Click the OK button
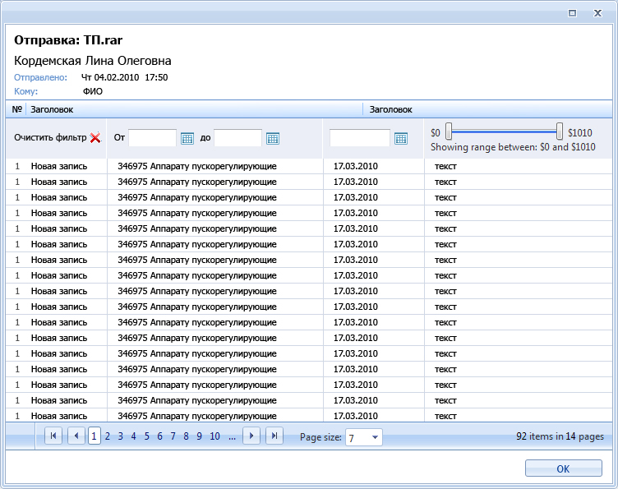Viewport: 618px width, 489px height. tap(563, 468)
